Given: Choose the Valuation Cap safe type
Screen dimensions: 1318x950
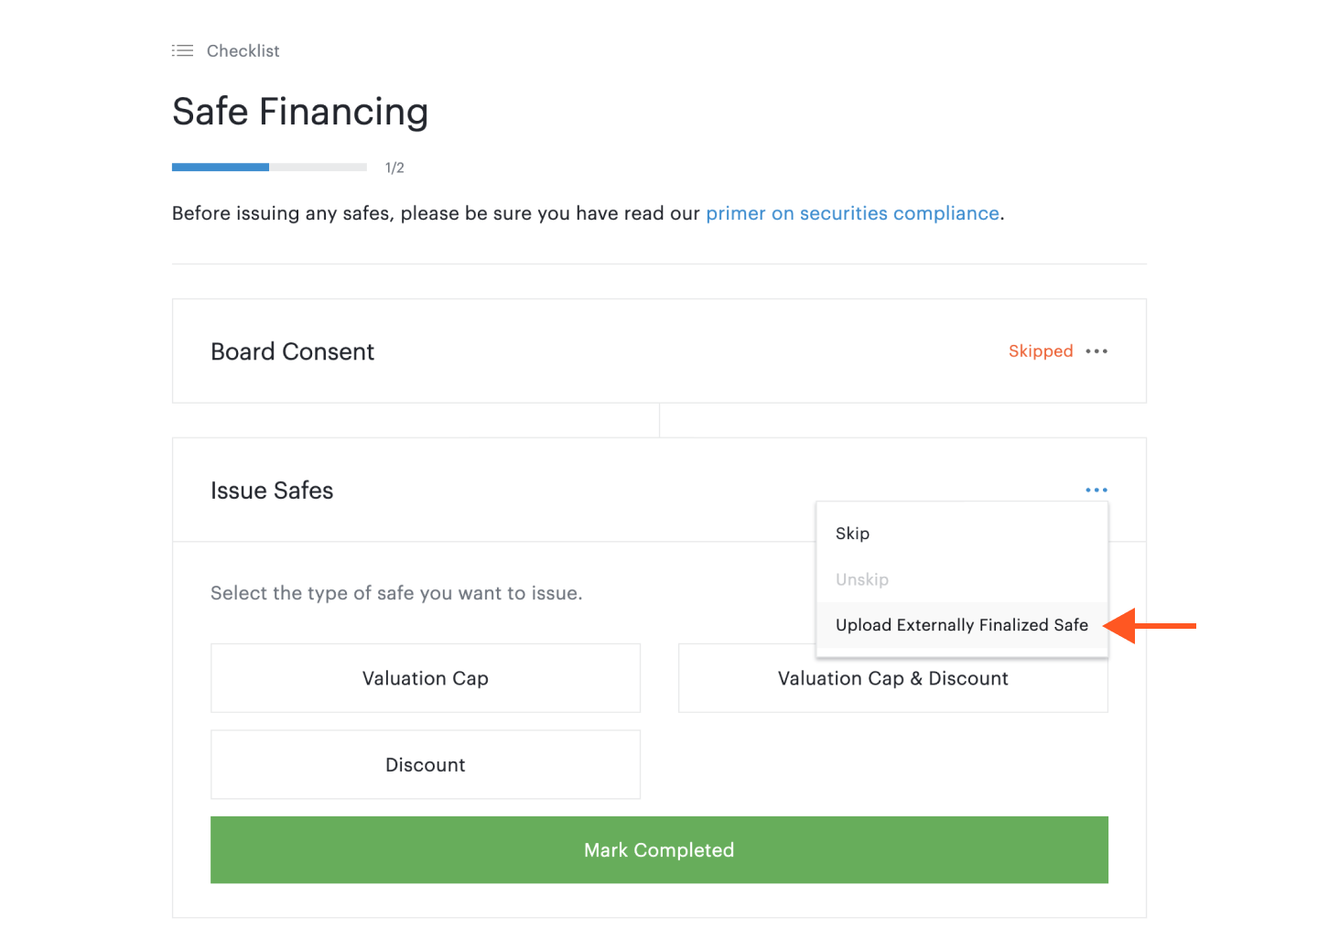Looking at the screenshot, I should click(x=425, y=678).
